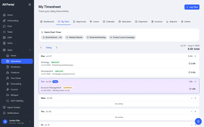Collapse the Apps section chevron
Viewport: 204px width, 127px height.
point(30,50)
